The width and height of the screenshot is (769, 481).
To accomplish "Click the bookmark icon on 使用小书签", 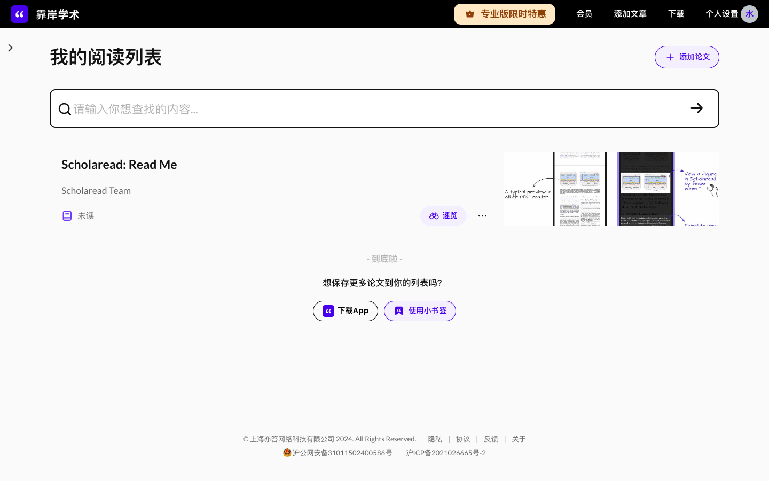I will 399,311.
